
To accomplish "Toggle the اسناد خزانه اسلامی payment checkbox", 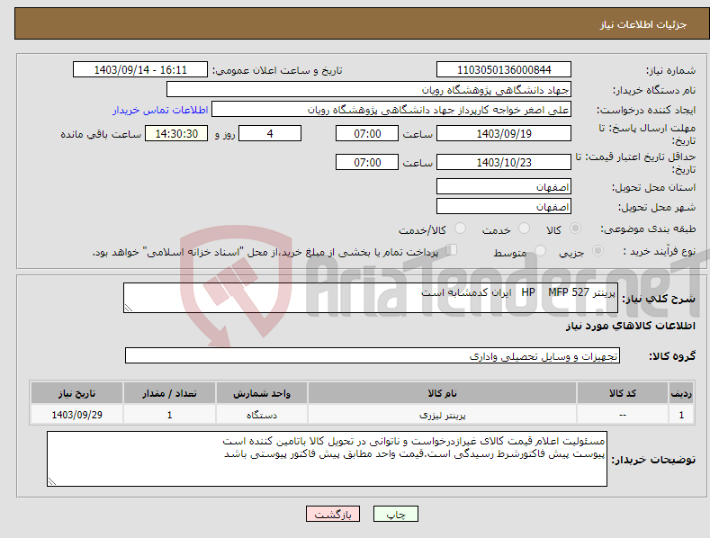I will click(452, 250).
